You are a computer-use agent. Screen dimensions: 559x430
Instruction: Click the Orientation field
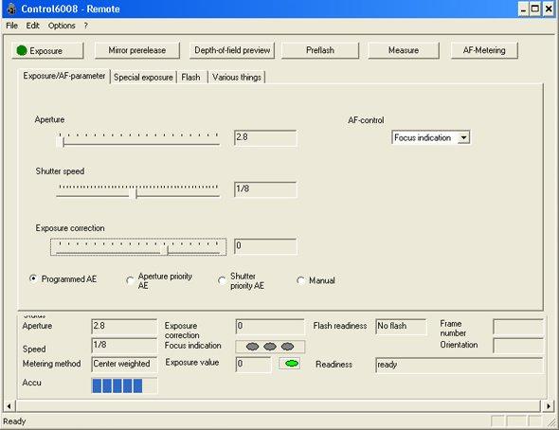tap(518, 345)
